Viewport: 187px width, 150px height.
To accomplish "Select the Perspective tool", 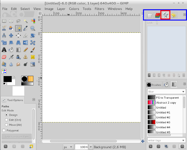I will pos(18,43).
